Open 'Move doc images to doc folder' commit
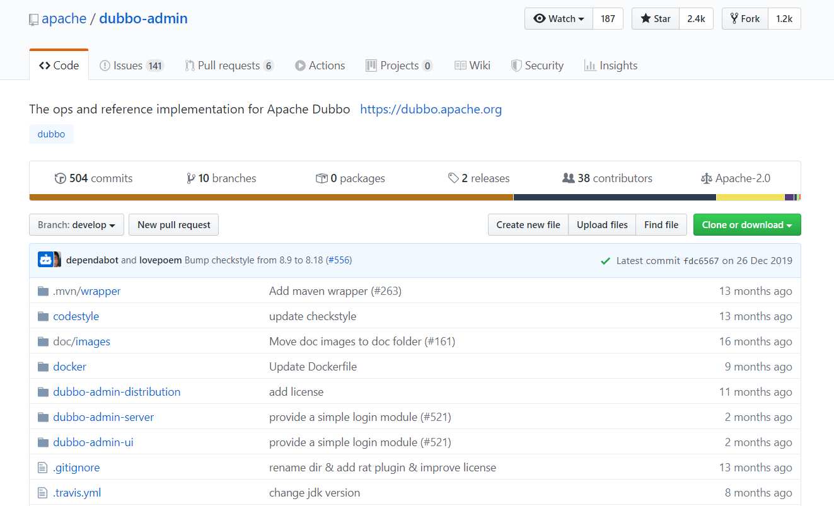Screen dimensions: 834x506 click(362, 342)
